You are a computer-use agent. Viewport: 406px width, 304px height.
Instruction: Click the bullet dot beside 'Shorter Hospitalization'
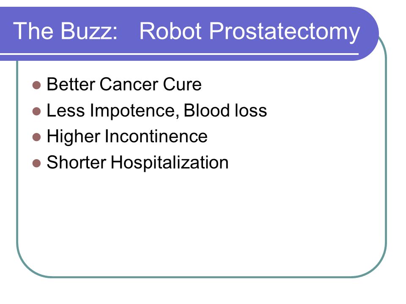click(x=37, y=163)
